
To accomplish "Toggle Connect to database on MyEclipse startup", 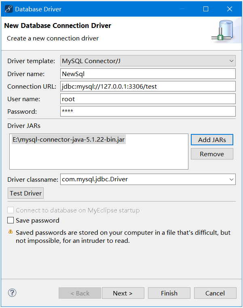I will [x=11, y=210].
